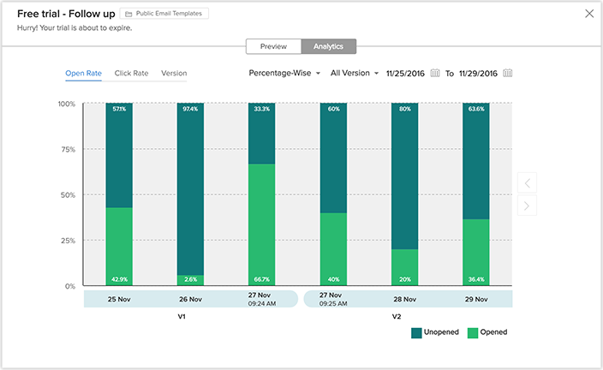Screen dimensions: 603x370
Task: Expand the Percentage-Wise dropdown
Action: (284, 73)
